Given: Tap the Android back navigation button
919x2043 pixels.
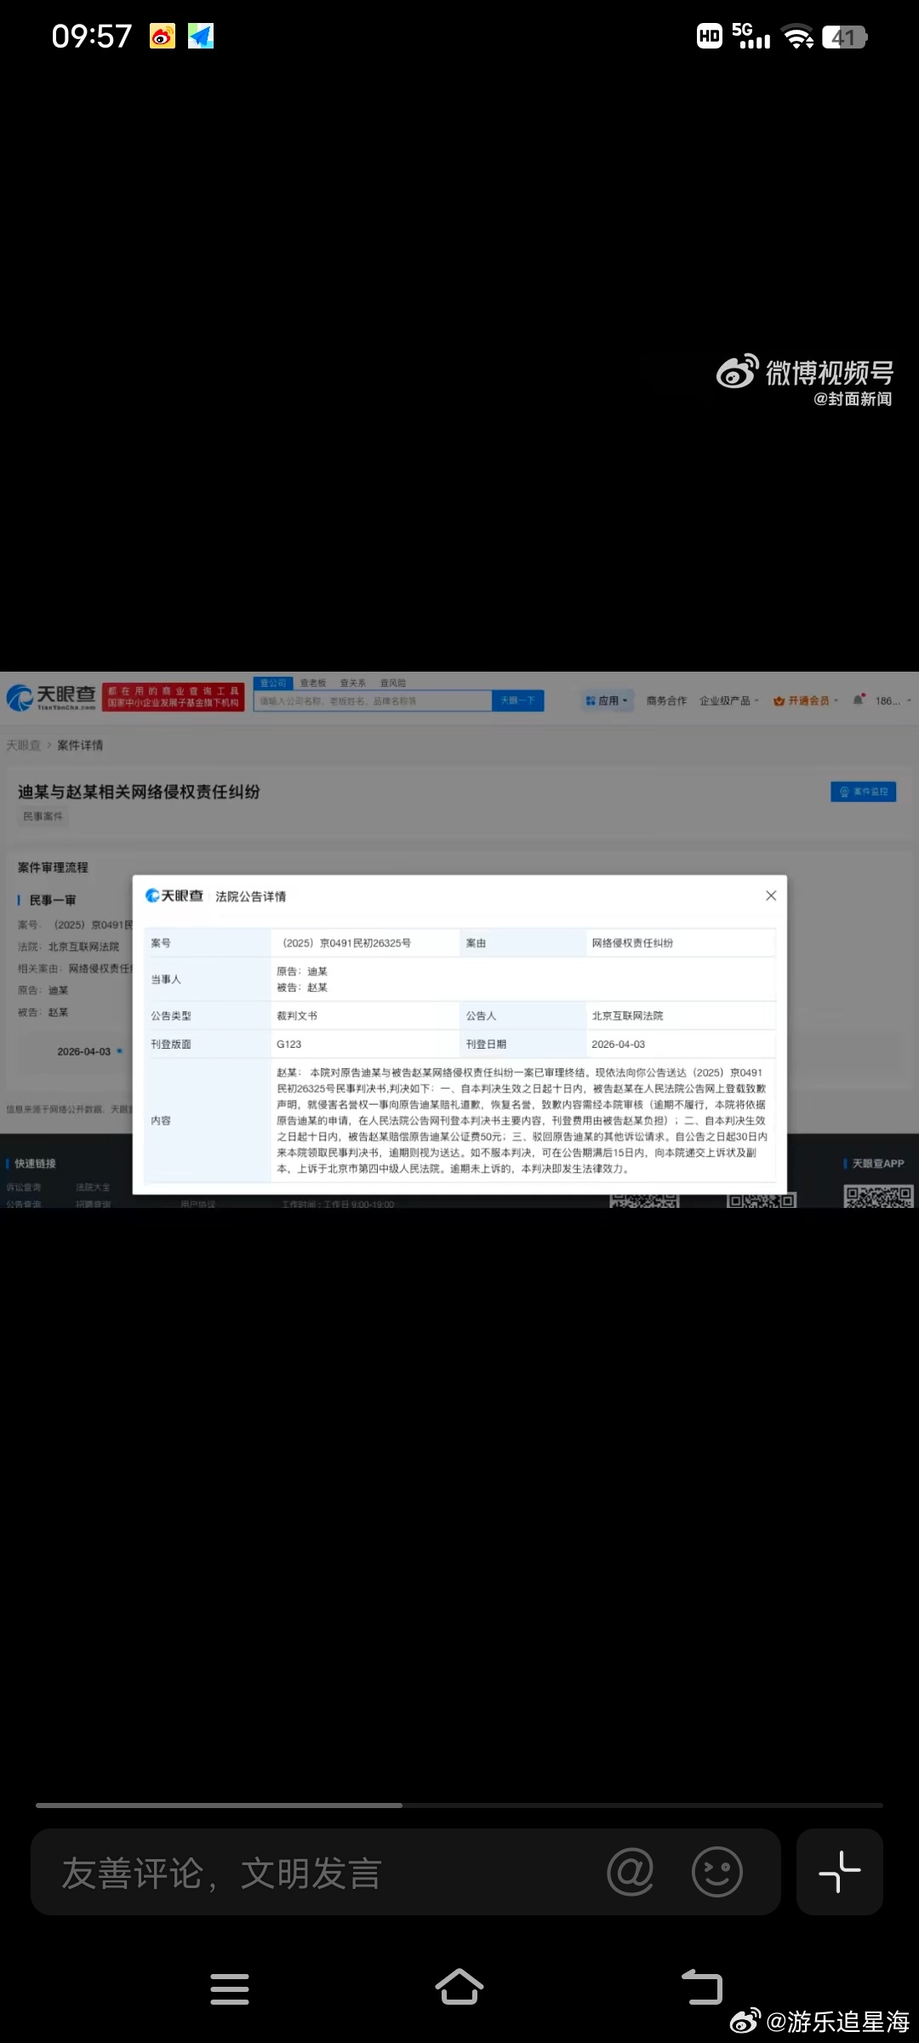Looking at the screenshot, I should pos(702,1988).
